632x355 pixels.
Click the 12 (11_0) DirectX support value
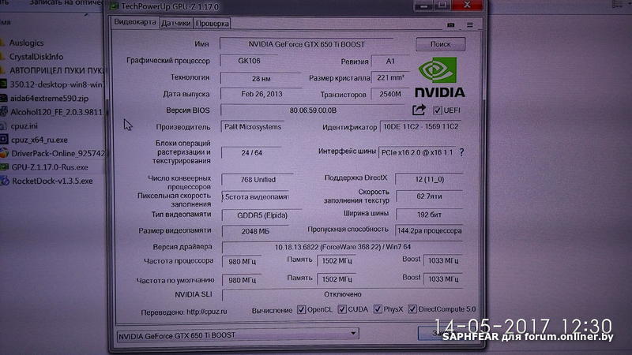tap(429, 179)
